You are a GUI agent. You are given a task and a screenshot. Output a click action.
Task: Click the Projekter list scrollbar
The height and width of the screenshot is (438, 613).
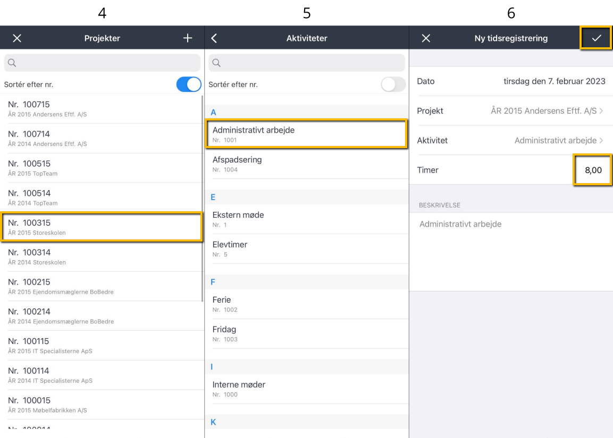click(x=202, y=196)
